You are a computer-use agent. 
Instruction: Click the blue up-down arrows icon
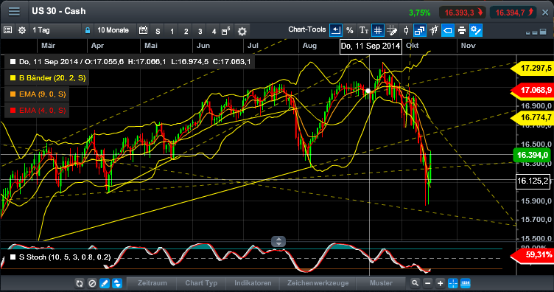[117, 283]
